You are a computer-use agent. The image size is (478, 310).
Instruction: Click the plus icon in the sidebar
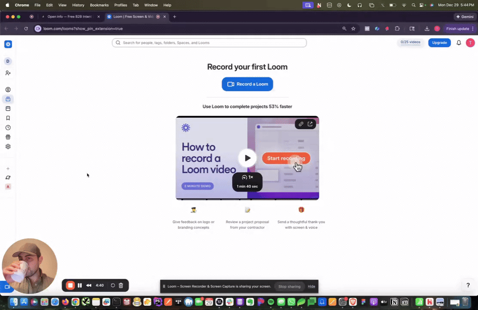coord(8,169)
